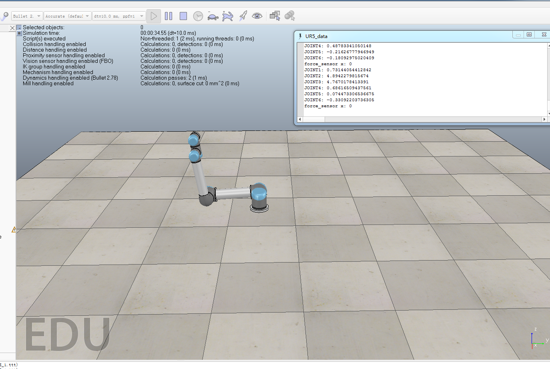Open the Bullet physics engine dropdown
The image size is (550, 369).
(x=27, y=16)
